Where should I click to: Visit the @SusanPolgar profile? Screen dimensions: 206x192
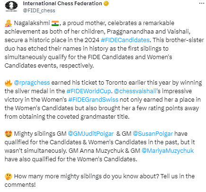(153, 134)
